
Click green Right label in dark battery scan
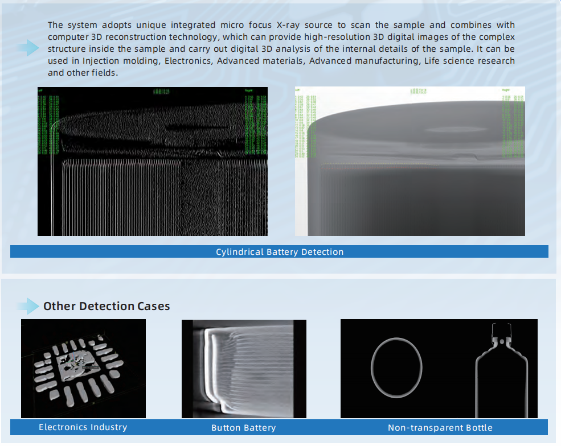coord(249,90)
